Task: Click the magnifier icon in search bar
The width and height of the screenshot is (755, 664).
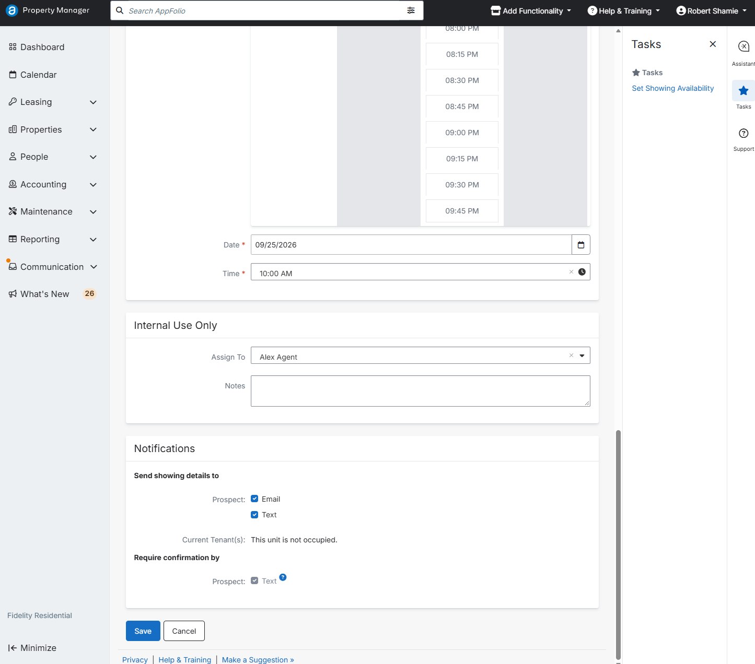Action: [x=120, y=10]
